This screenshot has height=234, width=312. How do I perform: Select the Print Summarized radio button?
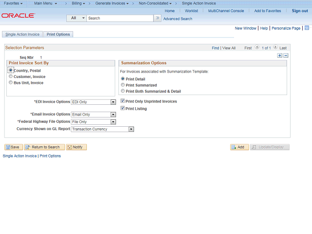pos(123,85)
